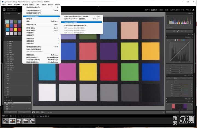Open the File (F) menu
Viewport: 197px width, 128px height.
[x=4, y=5]
